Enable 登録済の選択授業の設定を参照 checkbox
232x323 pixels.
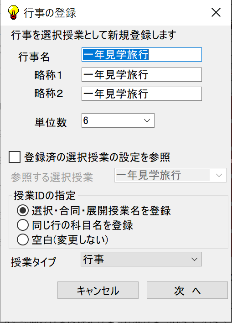pos(15,157)
